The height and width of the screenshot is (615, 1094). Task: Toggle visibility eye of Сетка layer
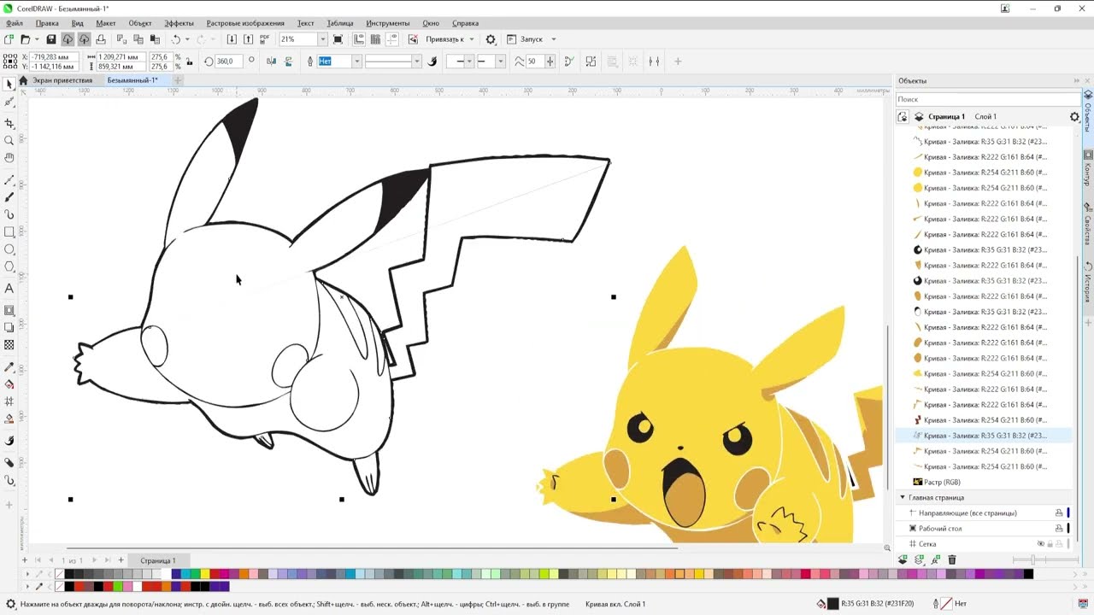[1041, 544]
